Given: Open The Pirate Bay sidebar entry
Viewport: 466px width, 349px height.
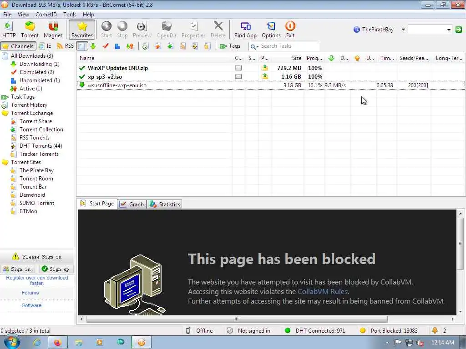Looking at the screenshot, I should point(36,170).
